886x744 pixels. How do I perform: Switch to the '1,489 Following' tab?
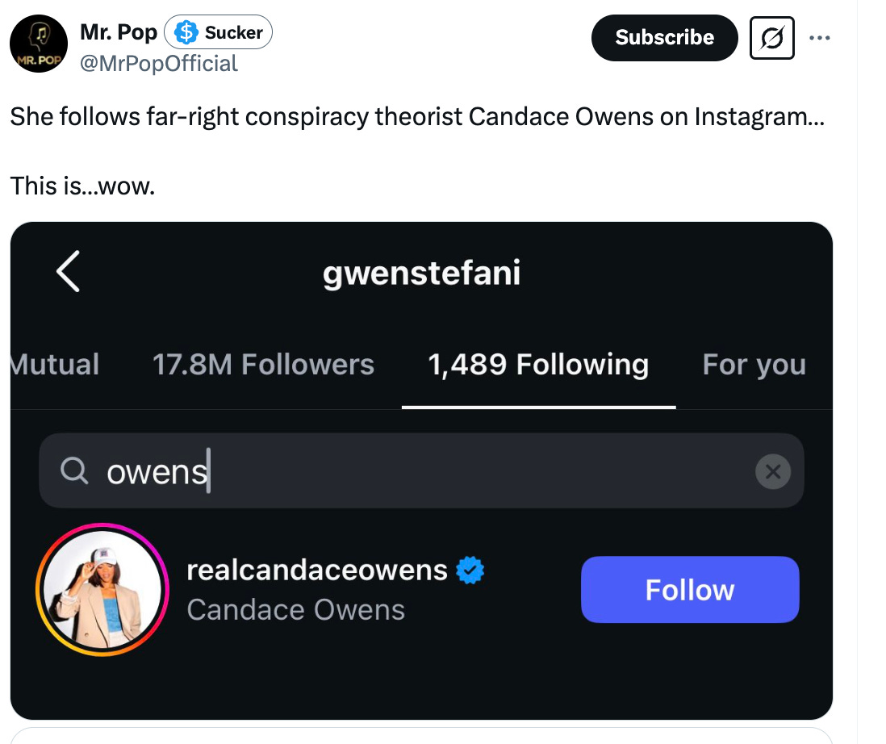coord(538,365)
